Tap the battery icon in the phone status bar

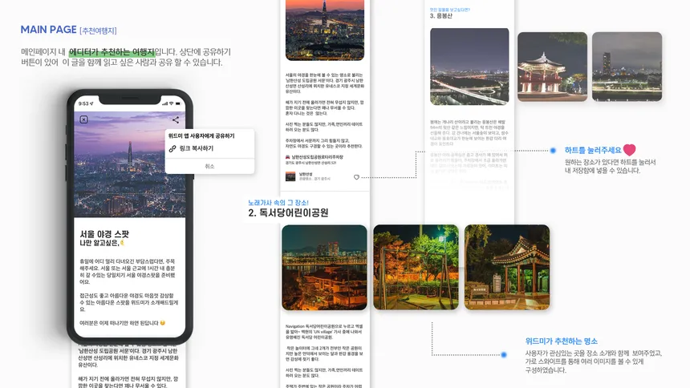pyautogui.click(x=178, y=104)
